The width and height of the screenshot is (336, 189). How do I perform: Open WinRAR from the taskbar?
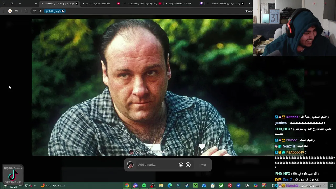coord(264,186)
